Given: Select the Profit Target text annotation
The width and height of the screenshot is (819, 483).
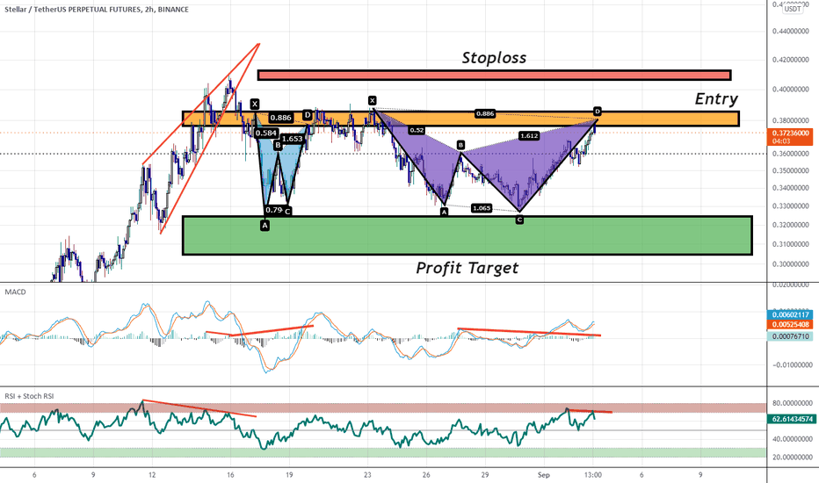Looking at the screenshot, I should 467,268.
